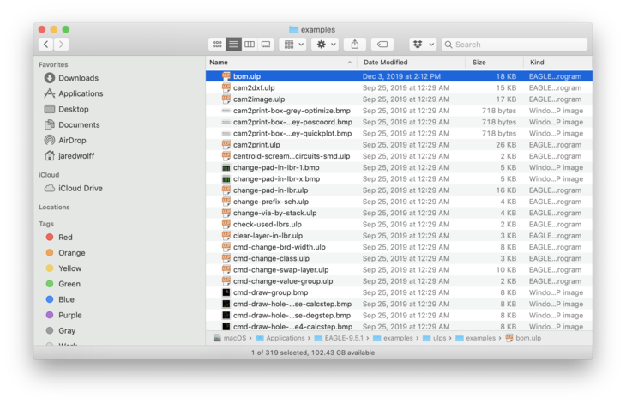
Task: Go forward with the right chevron button
Action: click(x=61, y=45)
